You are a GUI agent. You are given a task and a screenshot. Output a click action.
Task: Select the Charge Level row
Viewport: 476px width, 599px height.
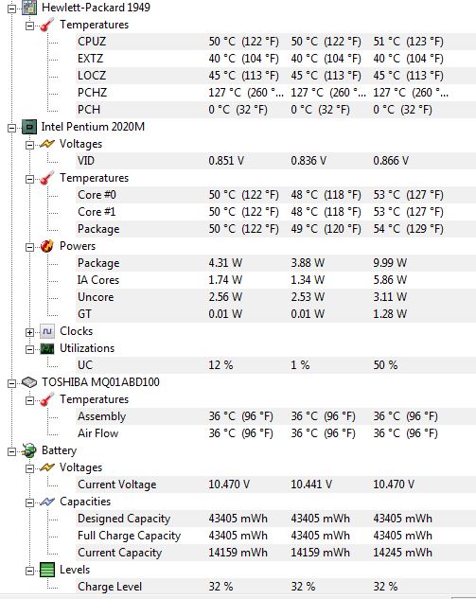[275, 587]
